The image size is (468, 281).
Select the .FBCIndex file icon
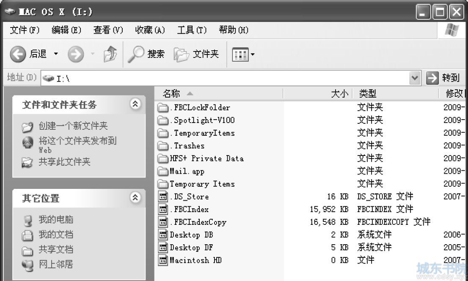[x=163, y=210]
